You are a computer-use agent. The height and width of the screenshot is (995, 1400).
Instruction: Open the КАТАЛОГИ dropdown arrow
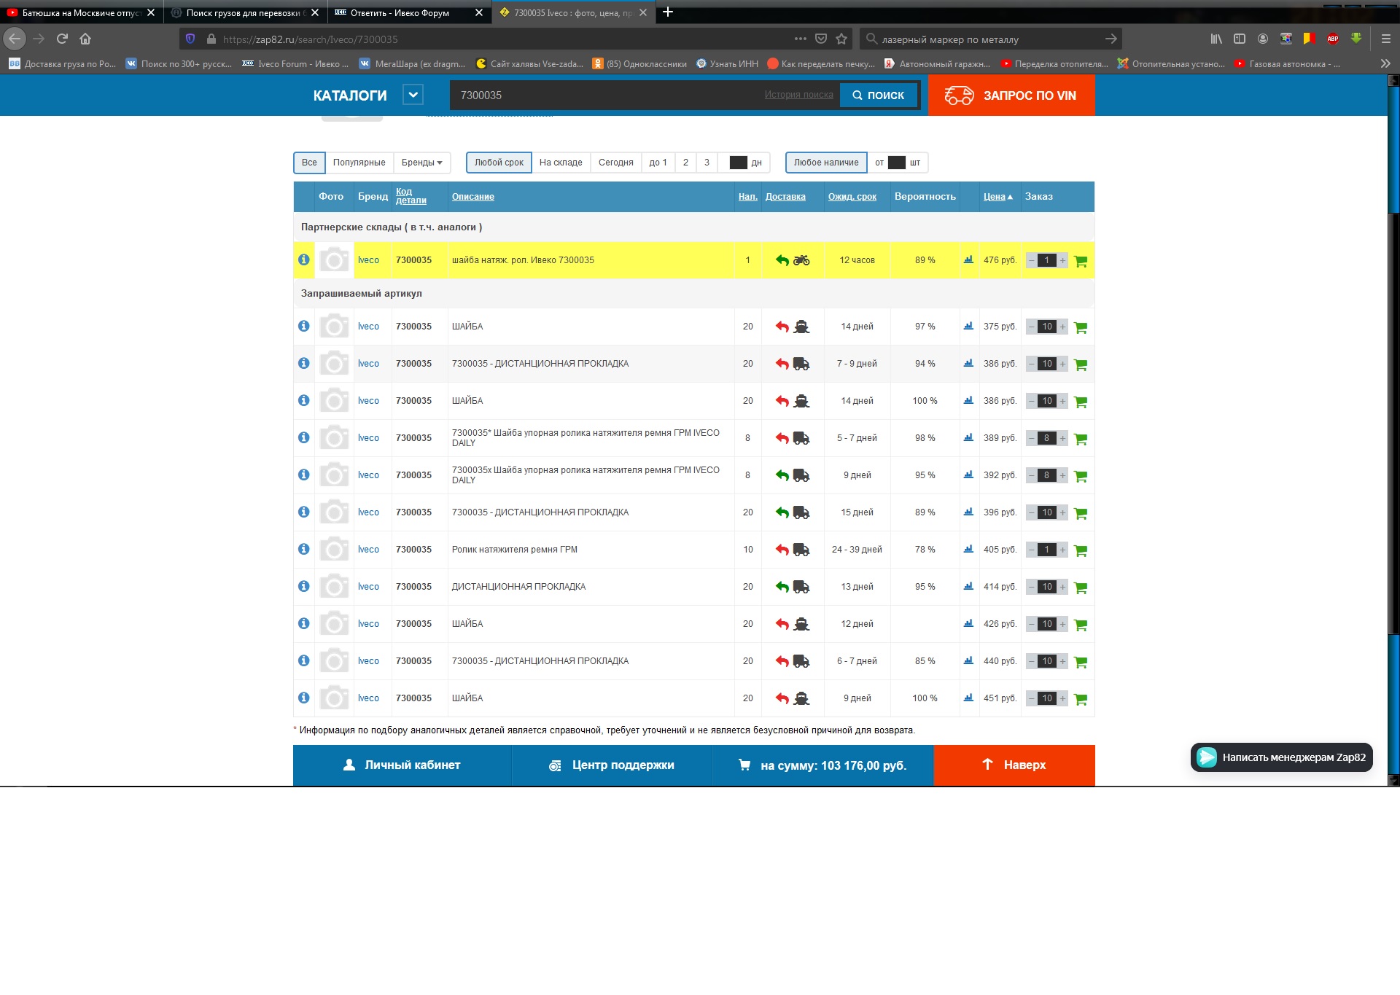coord(413,95)
